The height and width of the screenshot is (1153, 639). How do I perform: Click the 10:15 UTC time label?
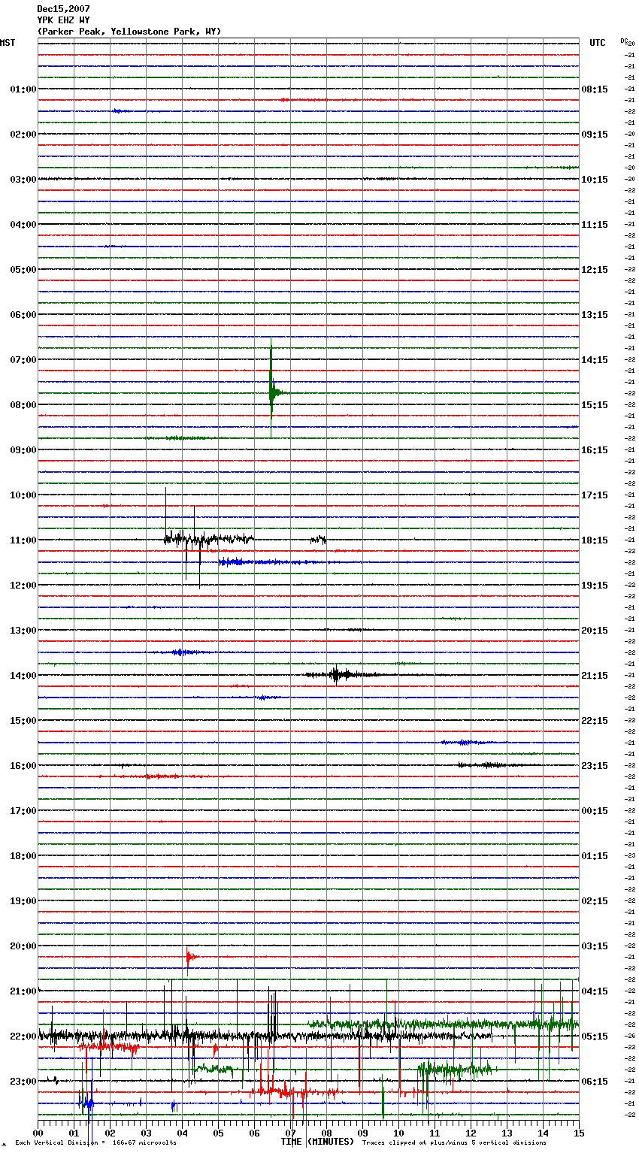point(595,180)
